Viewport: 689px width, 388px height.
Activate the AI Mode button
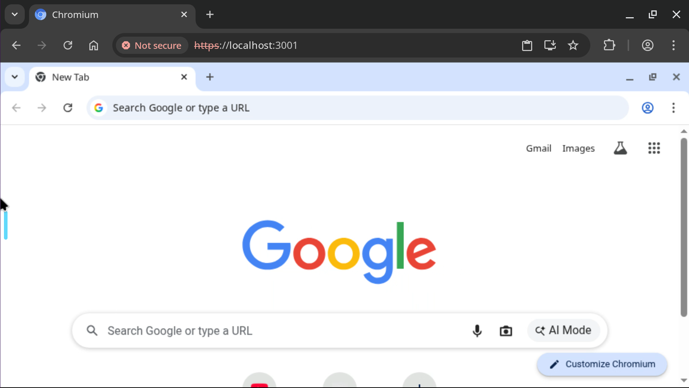click(x=563, y=330)
